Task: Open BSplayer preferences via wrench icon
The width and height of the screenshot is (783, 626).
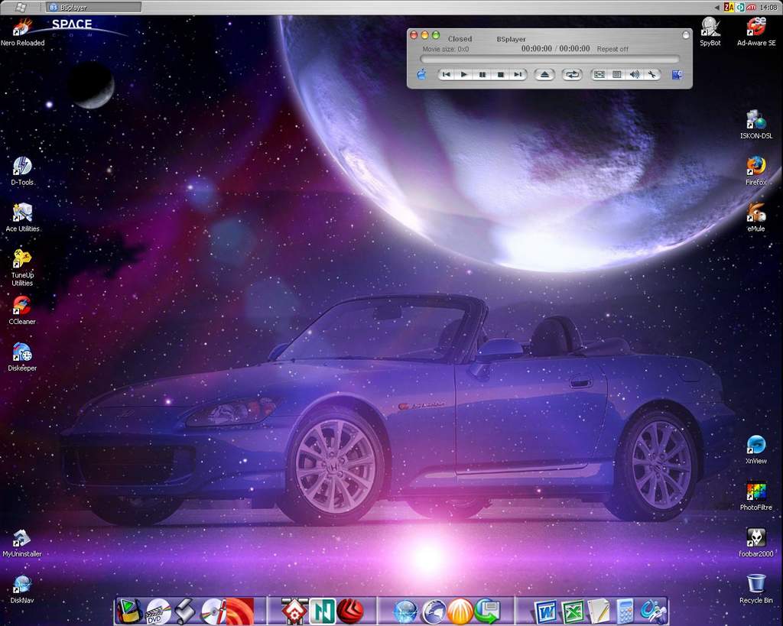Action: 651,74
